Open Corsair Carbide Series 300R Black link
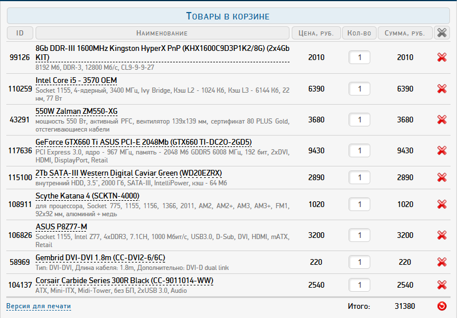The width and height of the screenshot is (458, 318). (124, 280)
